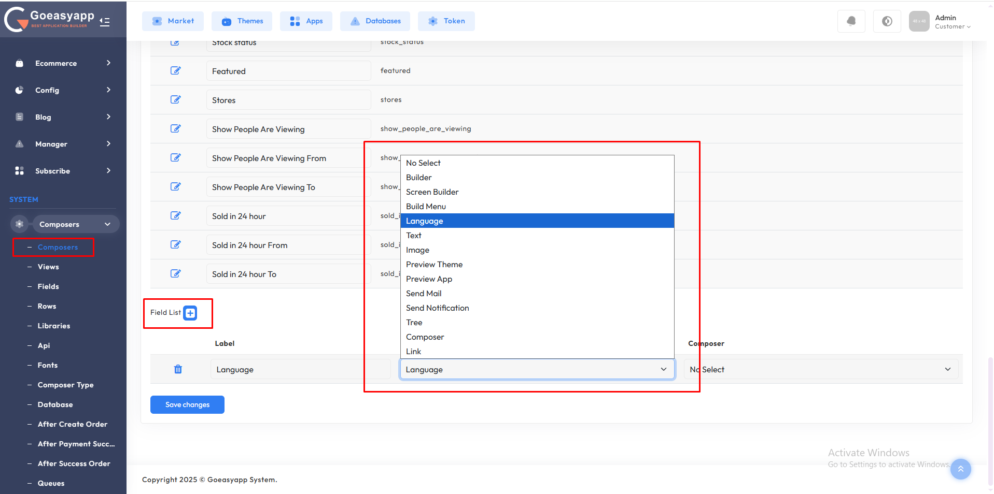
Task: Add a new field with the plus icon
Action: point(190,313)
